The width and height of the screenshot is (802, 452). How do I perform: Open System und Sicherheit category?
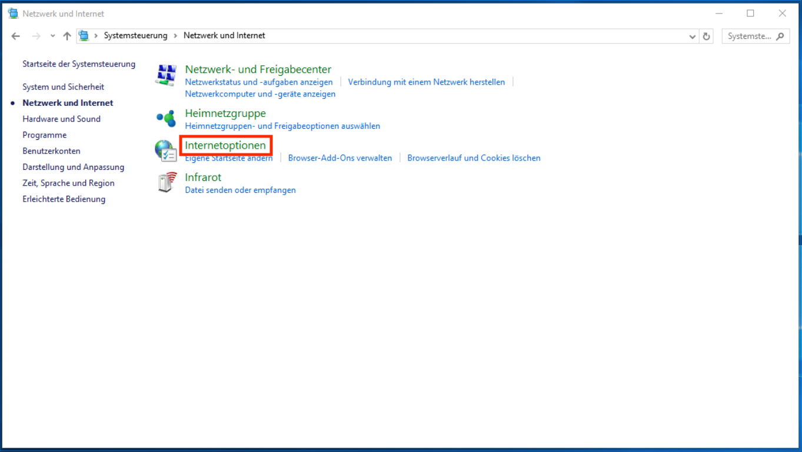tap(64, 87)
